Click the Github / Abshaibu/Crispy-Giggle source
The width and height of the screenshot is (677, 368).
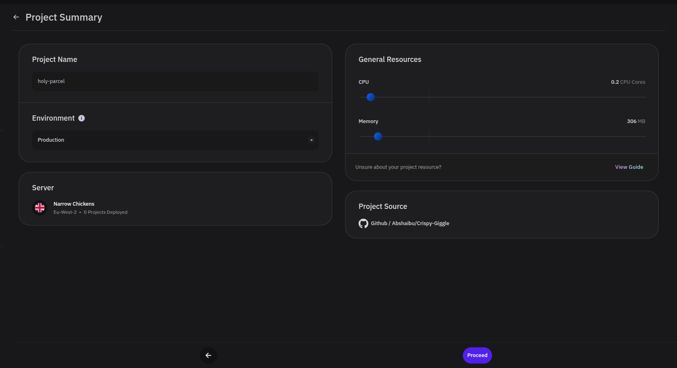pos(410,223)
